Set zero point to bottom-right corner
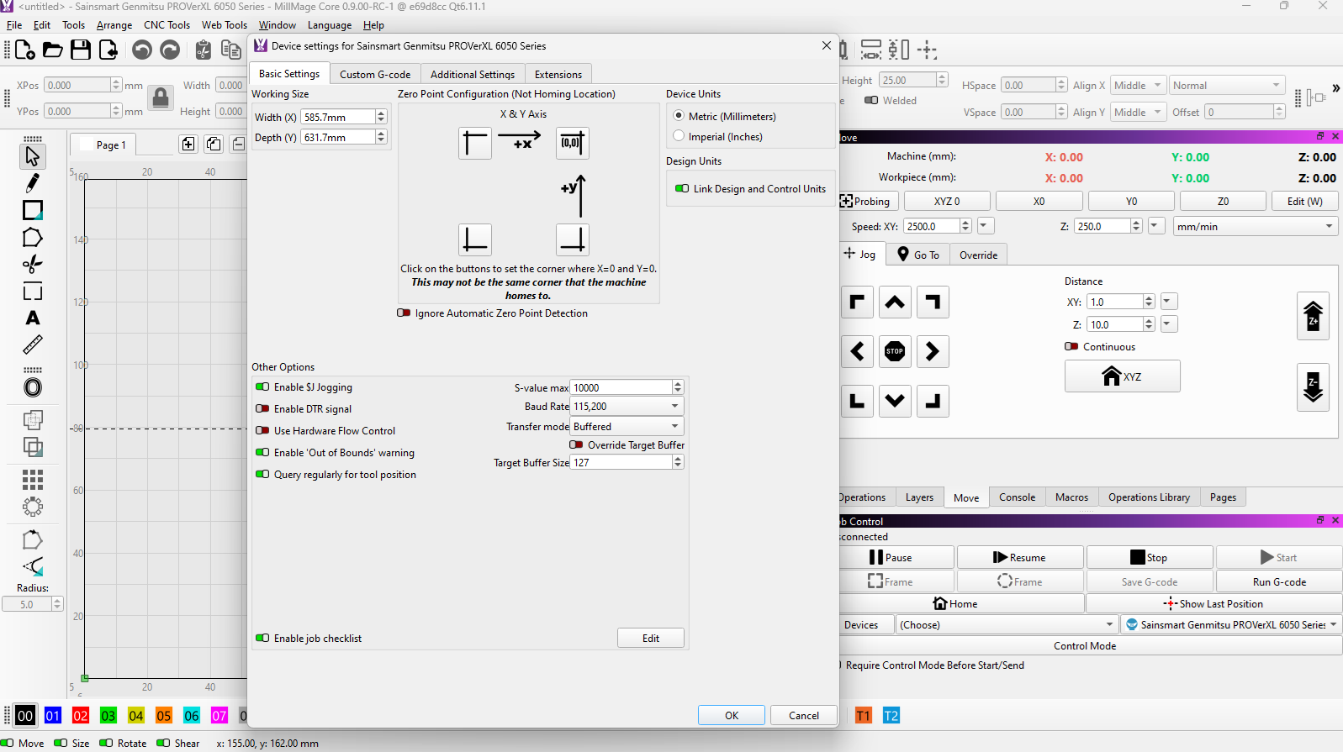1343x752 pixels. pos(573,239)
